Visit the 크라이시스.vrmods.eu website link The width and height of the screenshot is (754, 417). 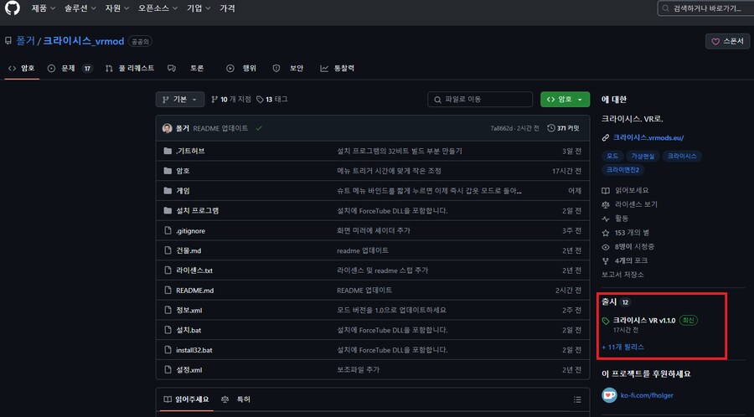point(648,137)
